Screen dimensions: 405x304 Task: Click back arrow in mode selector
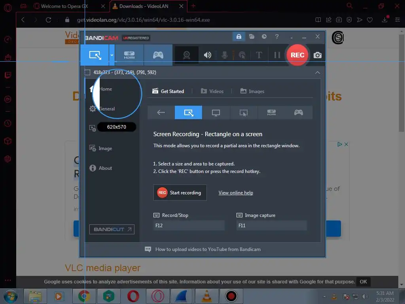[161, 112]
